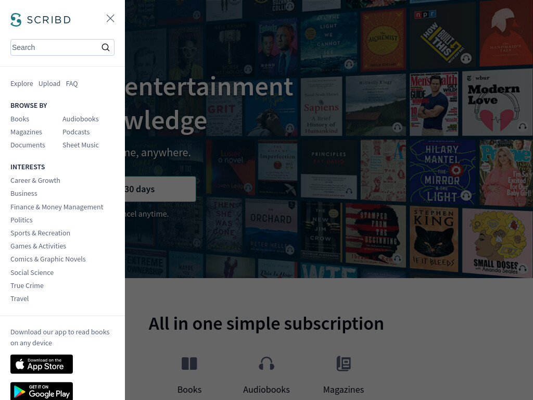Open the FAQ link

(72, 84)
